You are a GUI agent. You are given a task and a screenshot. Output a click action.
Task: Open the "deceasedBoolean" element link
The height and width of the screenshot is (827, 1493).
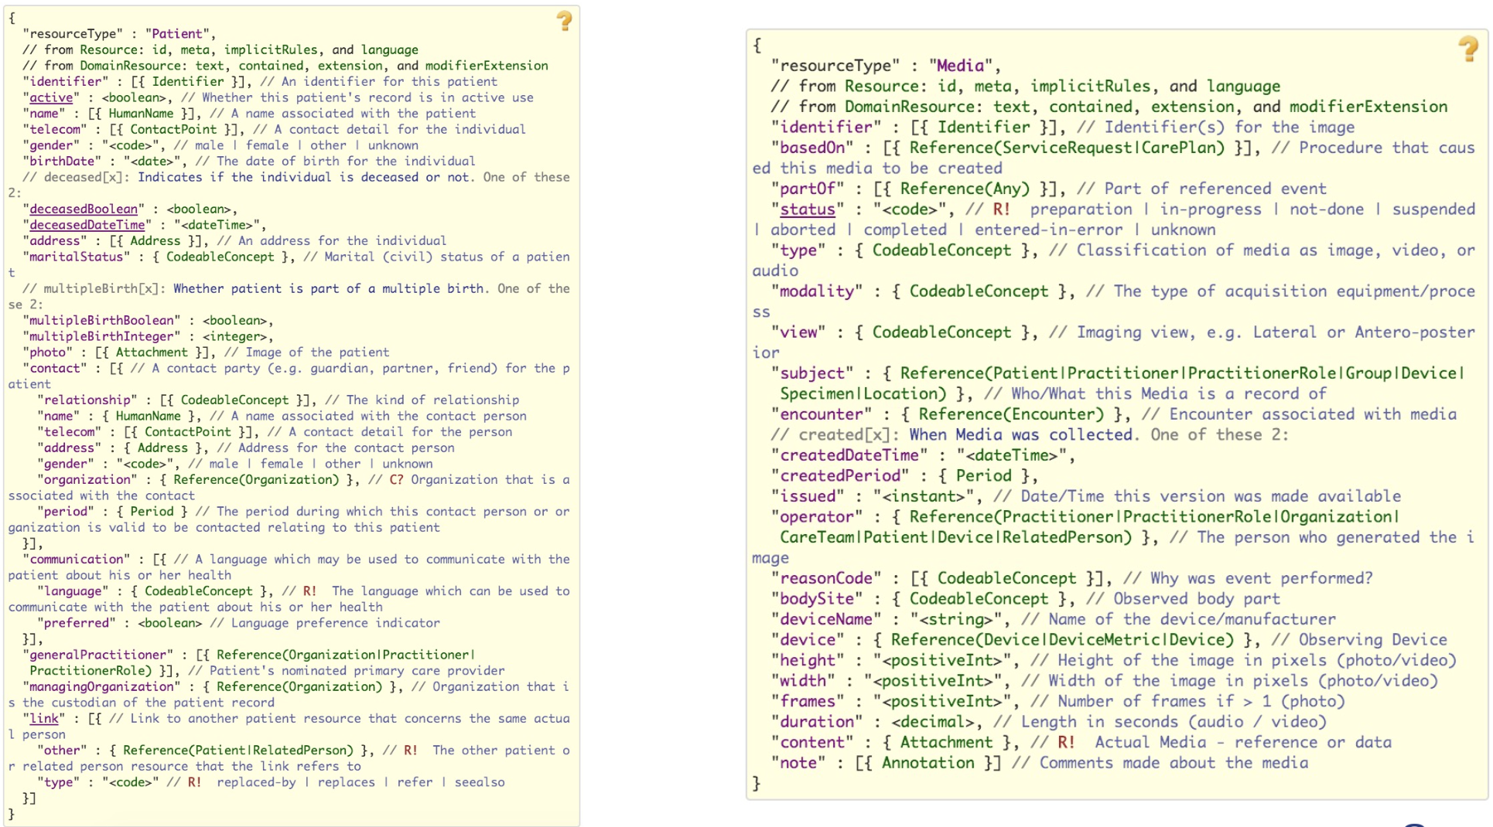tap(84, 209)
